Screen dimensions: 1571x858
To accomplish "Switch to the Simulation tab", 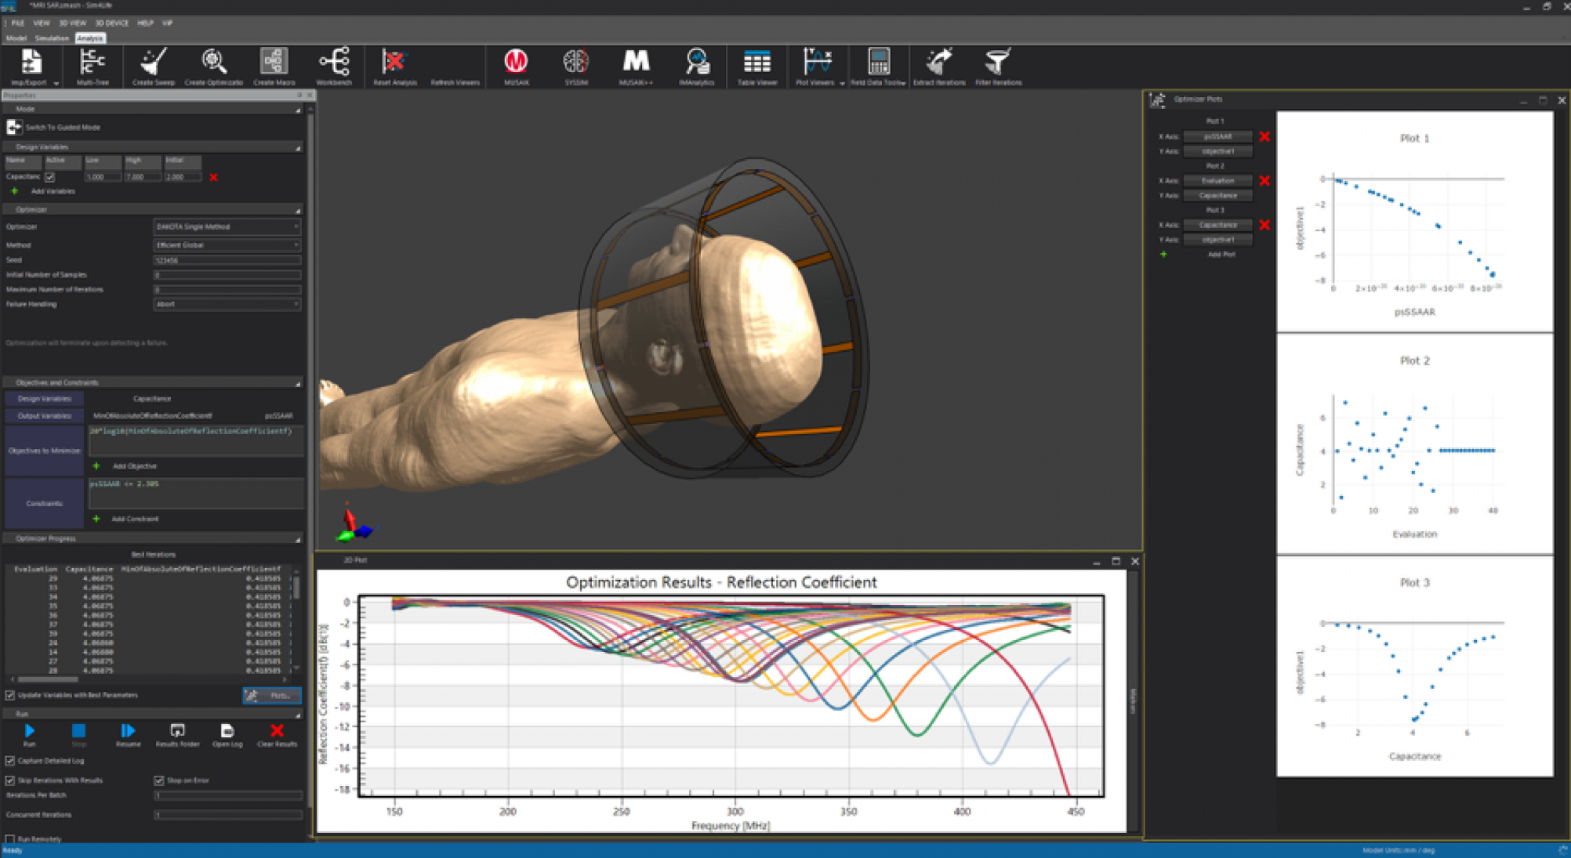I will 52,38.
